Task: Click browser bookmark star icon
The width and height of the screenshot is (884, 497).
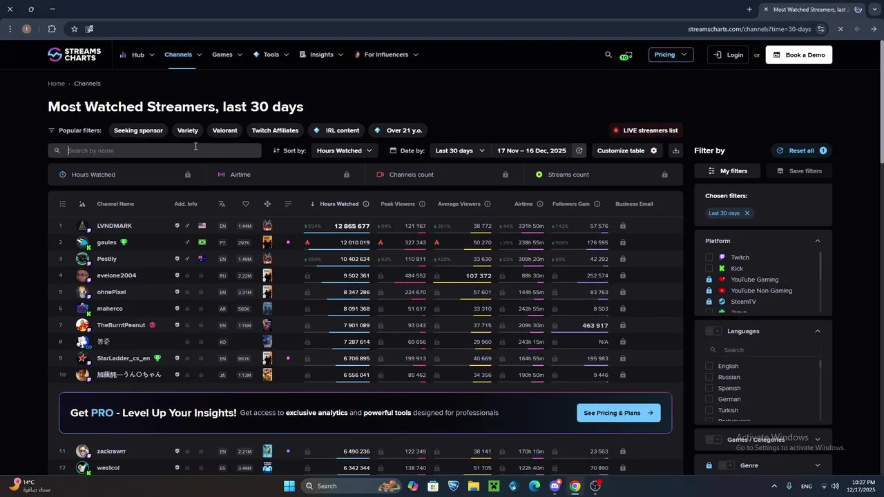Action: tap(75, 29)
